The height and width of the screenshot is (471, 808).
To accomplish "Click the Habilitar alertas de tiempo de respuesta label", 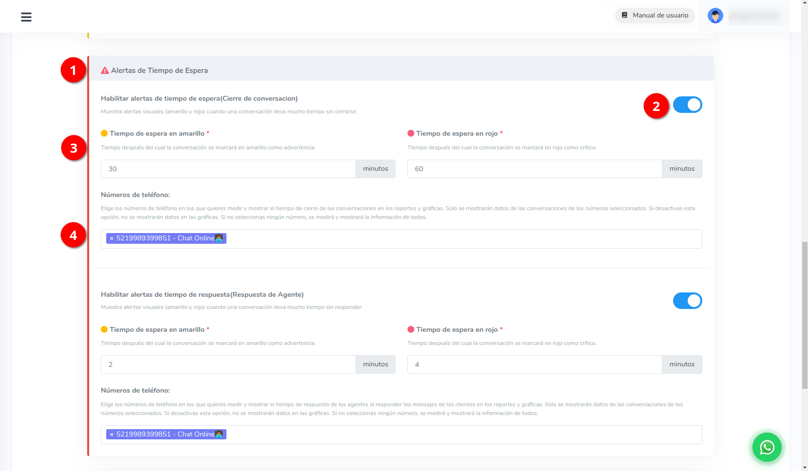I will (202, 294).
